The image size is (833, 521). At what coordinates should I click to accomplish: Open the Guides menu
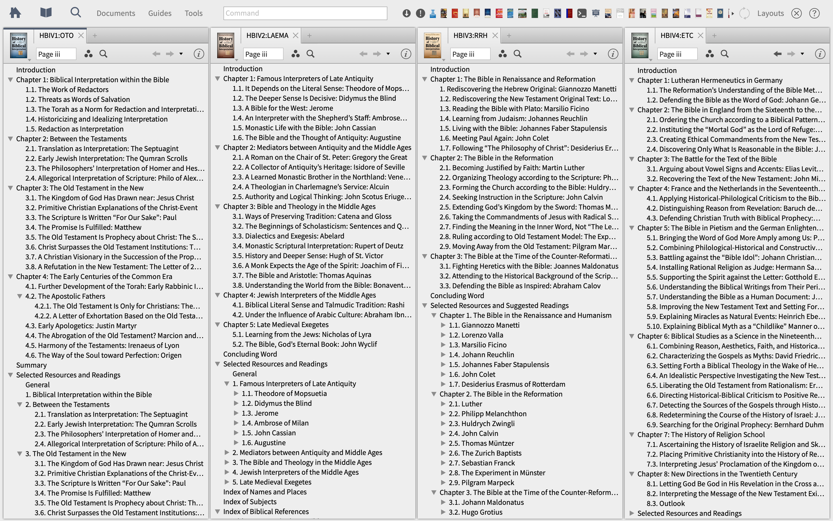[160, 13]
